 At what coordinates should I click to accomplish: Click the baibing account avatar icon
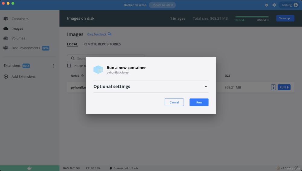point(296,5)
